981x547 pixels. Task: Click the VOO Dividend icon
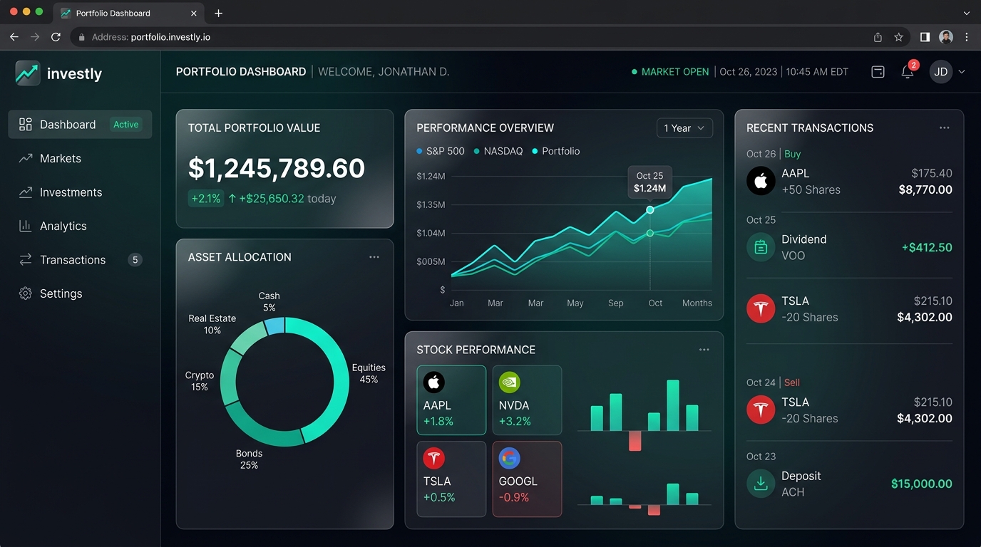[x=761, y=247]
